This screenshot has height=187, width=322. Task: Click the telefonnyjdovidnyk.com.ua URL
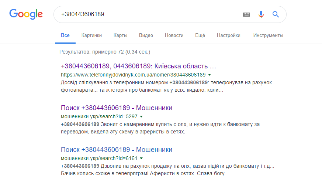(133, 75)
